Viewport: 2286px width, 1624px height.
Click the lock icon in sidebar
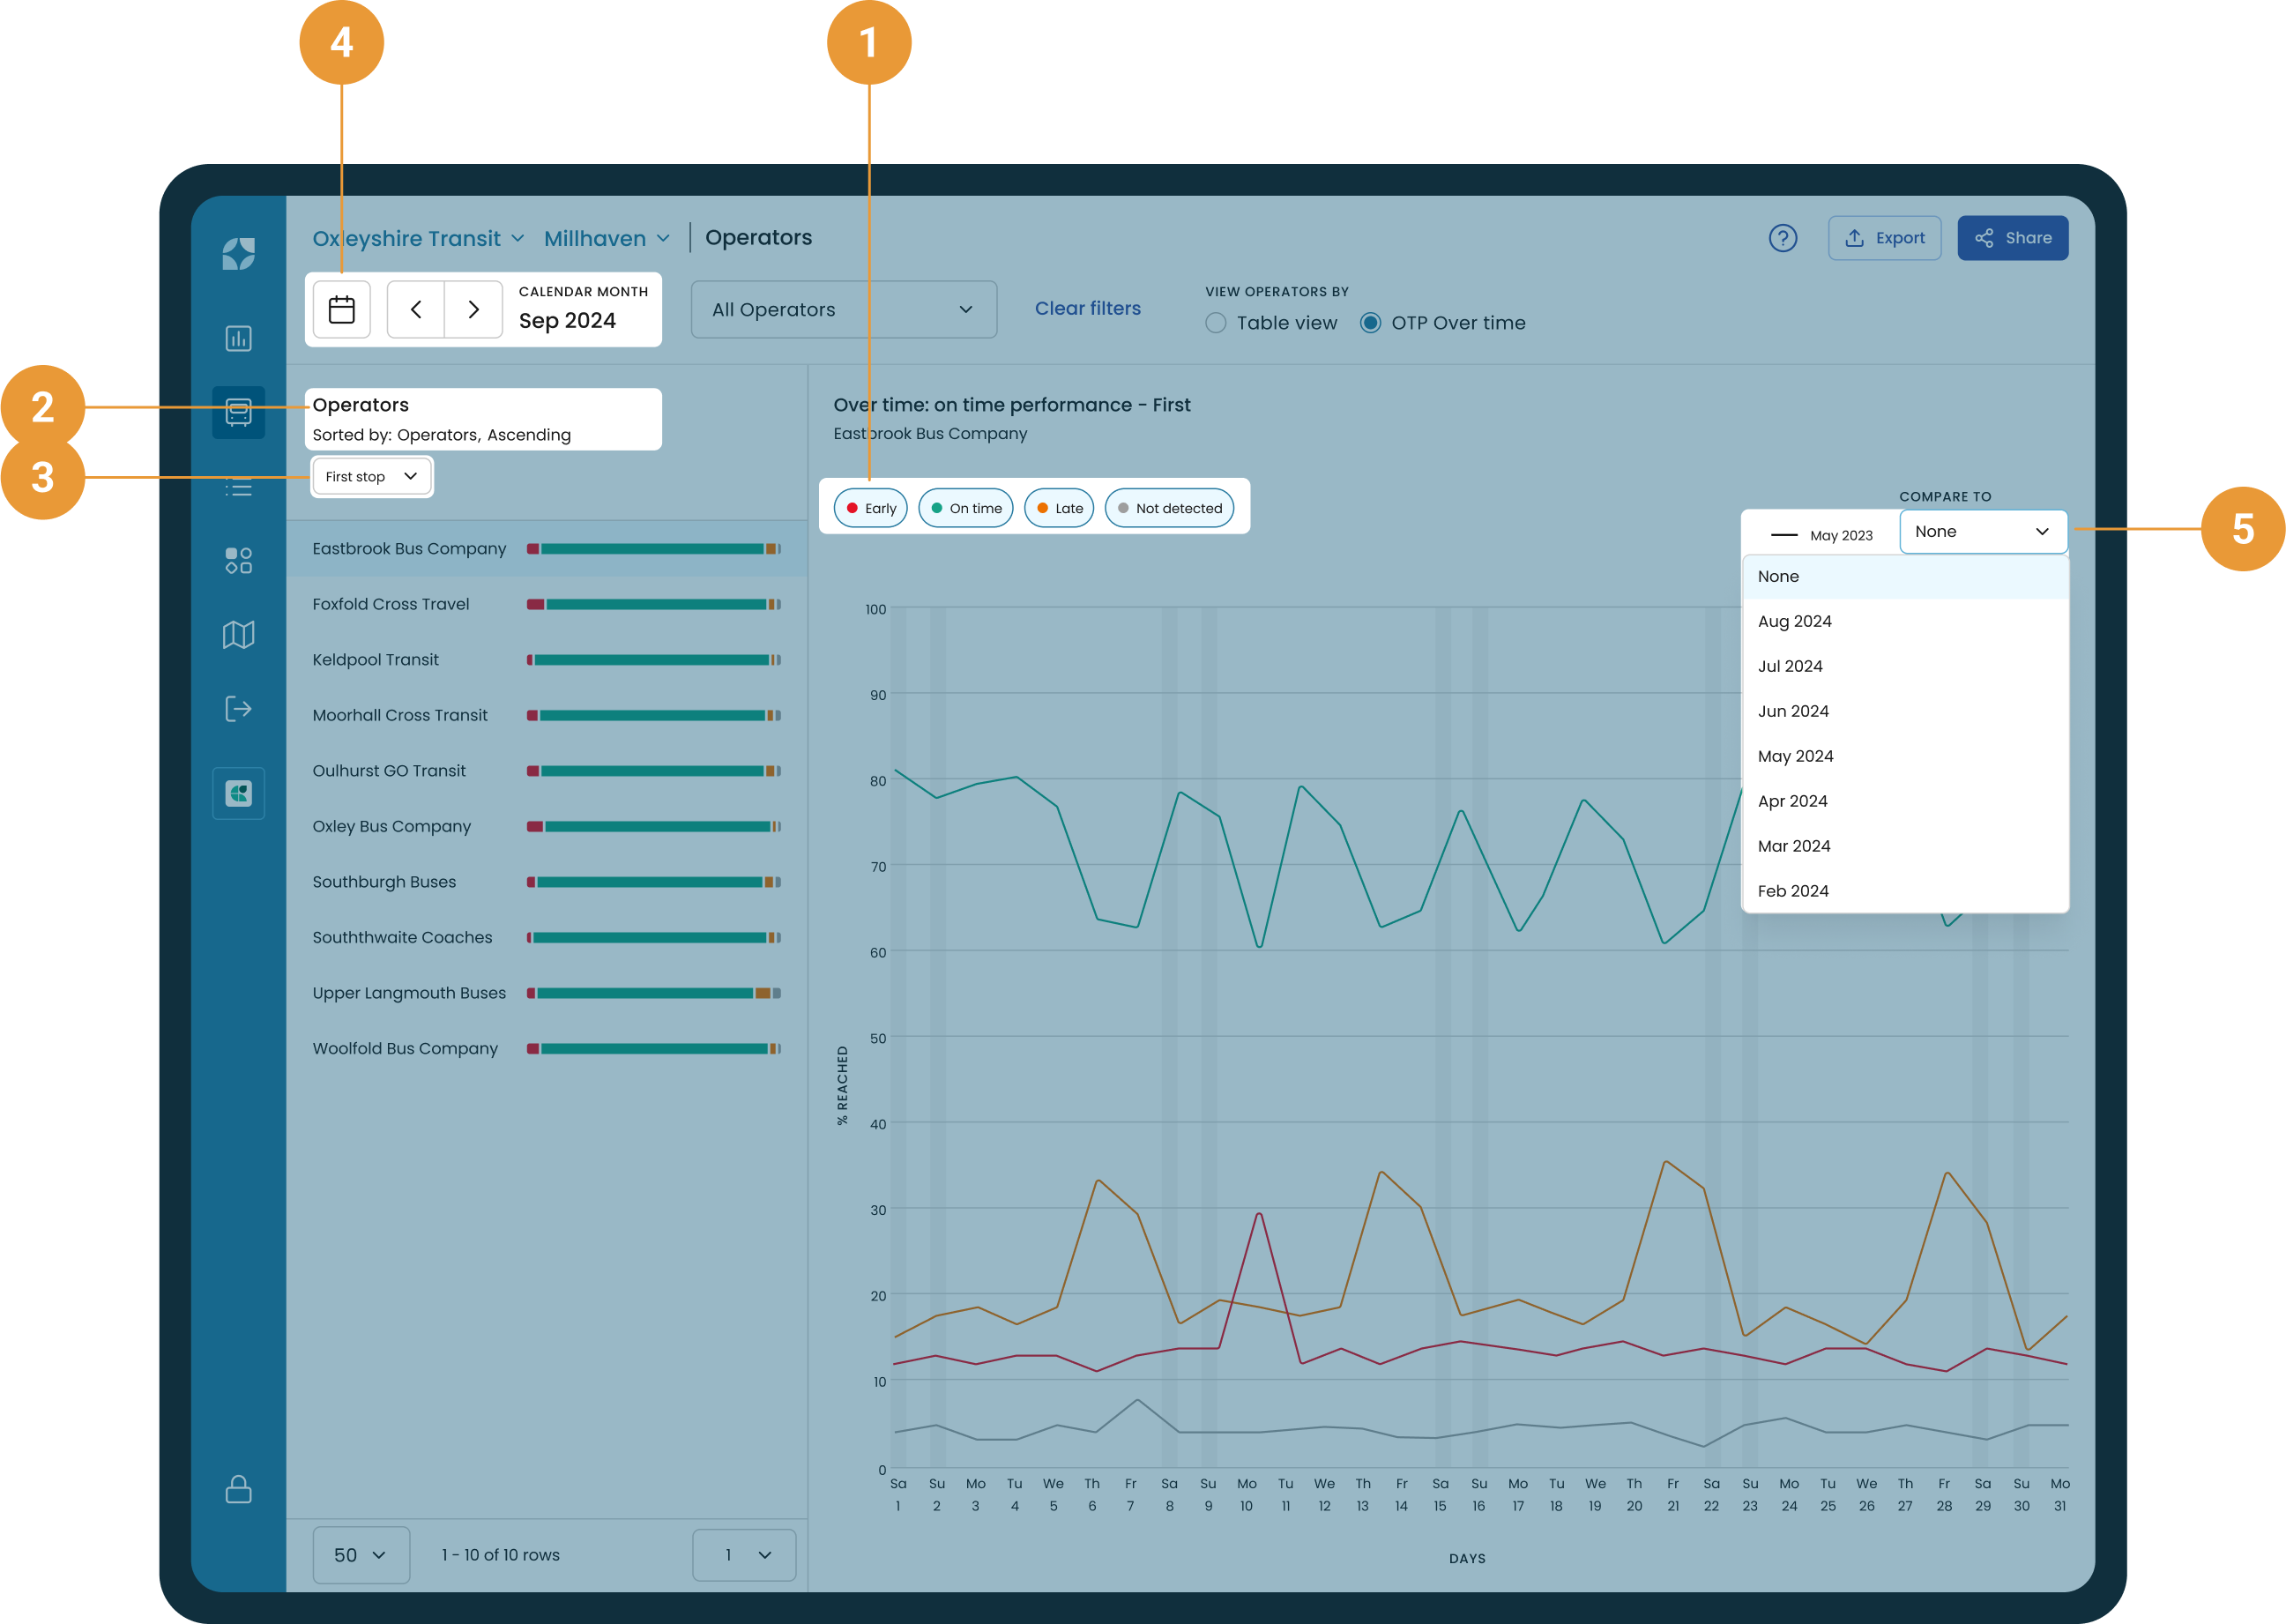(x=238, y=1489)
